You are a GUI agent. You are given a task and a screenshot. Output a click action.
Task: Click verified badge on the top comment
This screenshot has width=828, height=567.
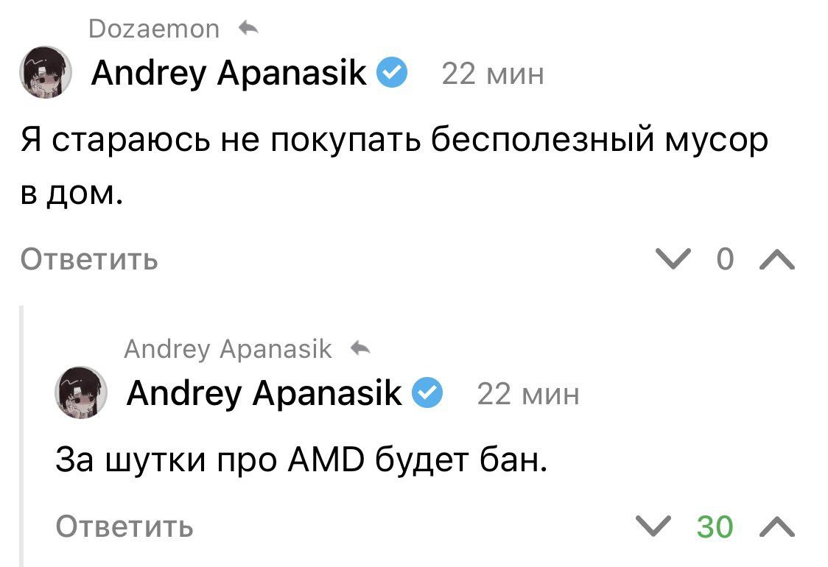coord(391,73)
